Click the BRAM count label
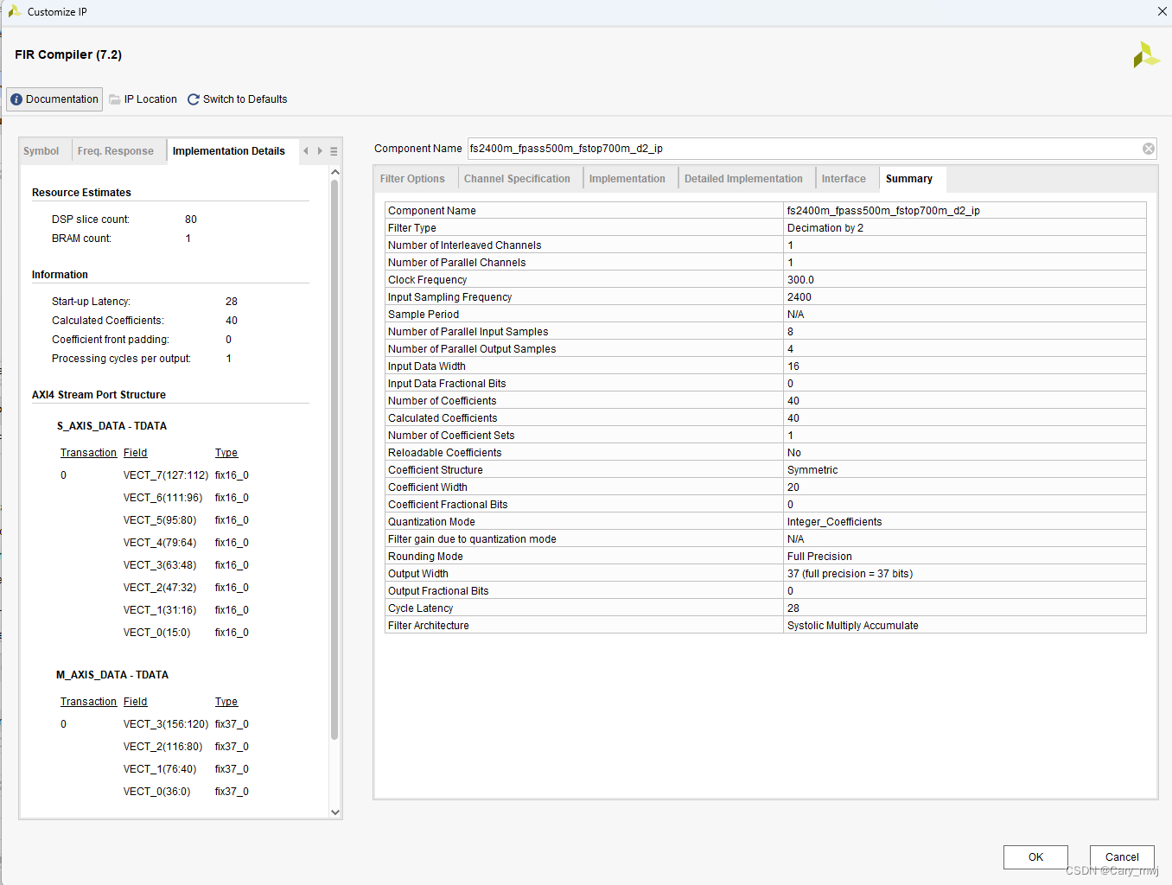Image resolution: width=1172 pixels, height=885 pixels. coord(81,239)
